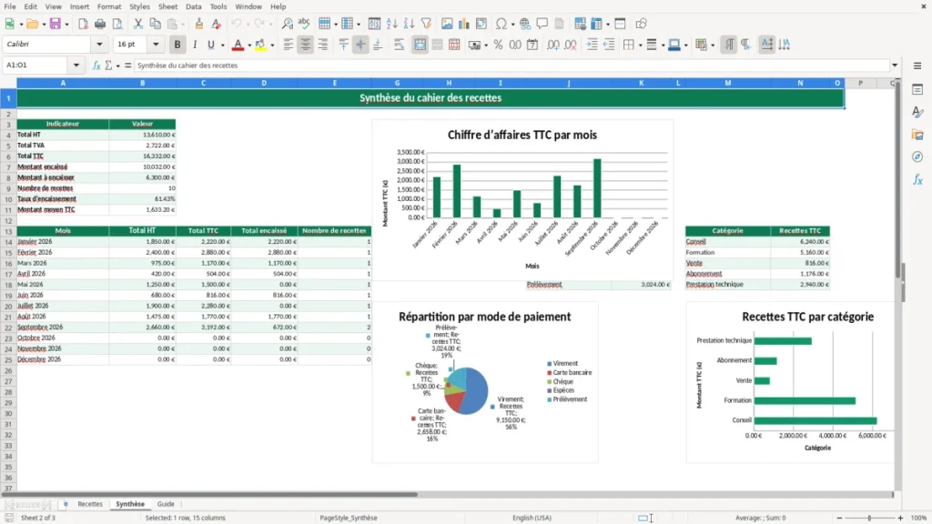
Task: Toggle Align Right
Action: click(323, 45)
